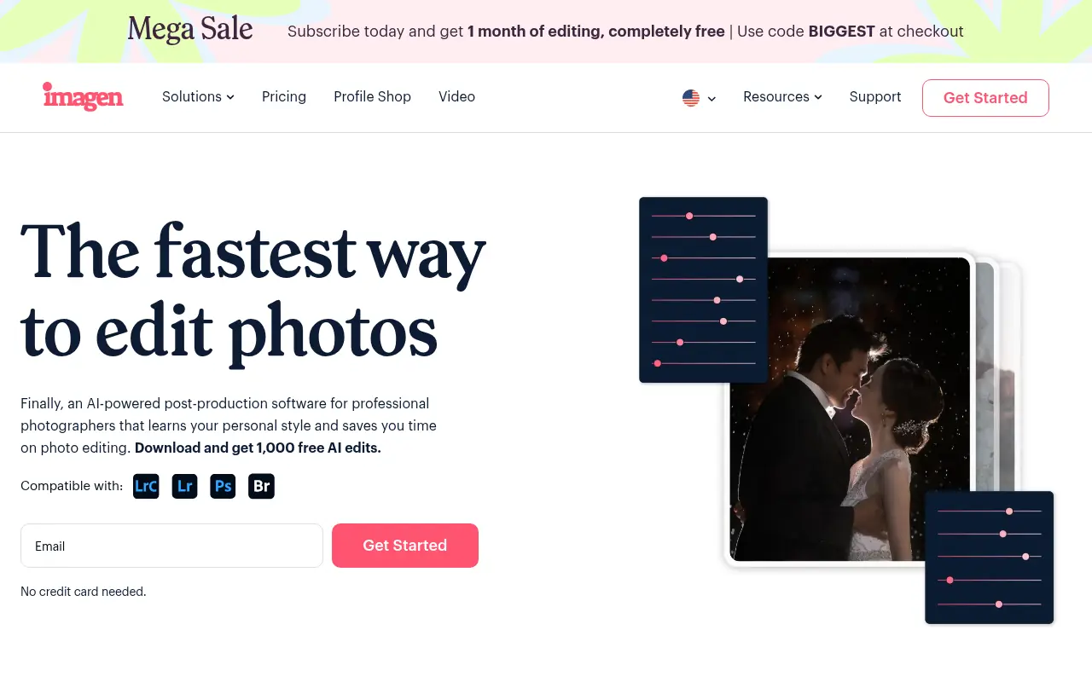Click the Mega Sale banner text
The height and width of the screenshot is (682, 1092).
pyautogui.click(x=190, y=29)
